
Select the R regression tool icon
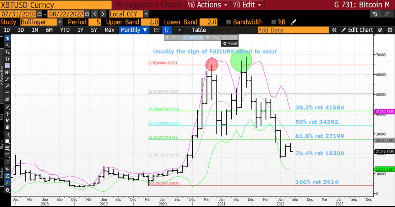coord(7,72)
